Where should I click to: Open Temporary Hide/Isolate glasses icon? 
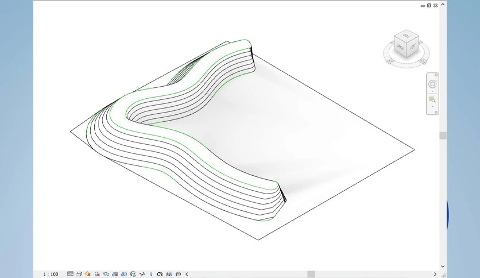(x=142, y=274)
